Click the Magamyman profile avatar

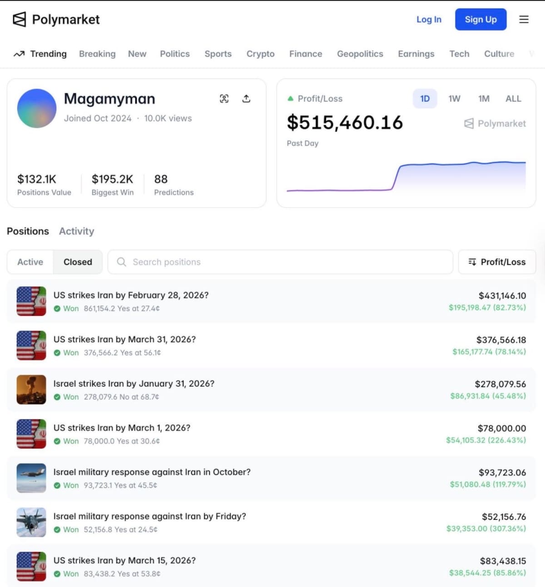pos(36,108)
